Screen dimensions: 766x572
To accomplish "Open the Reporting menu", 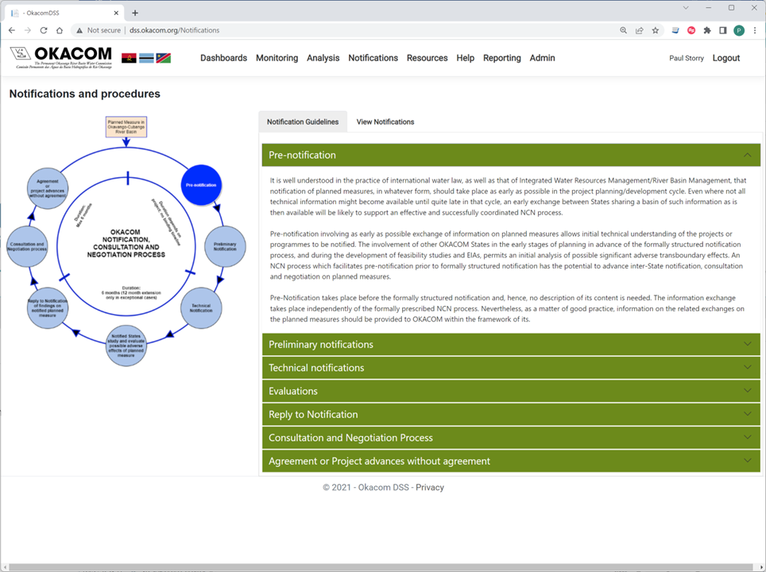I will point(502,58).
